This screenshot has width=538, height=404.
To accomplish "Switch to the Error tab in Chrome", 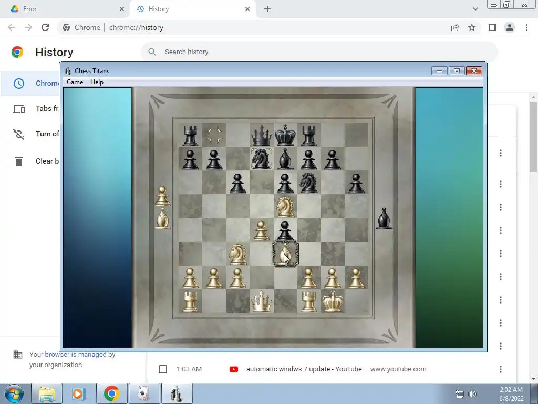I will 65,9.
